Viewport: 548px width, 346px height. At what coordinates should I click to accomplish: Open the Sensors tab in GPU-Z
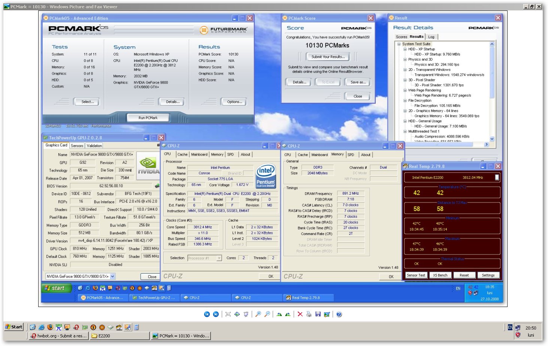(77, 145)
